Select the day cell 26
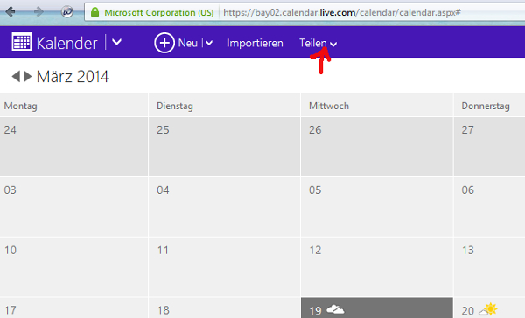Image resolution: width=525 pixels, height=318 pixels. pyautogui.click(x=377, y=147)
